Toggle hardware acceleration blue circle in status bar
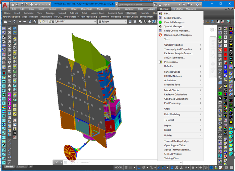235x171 pixels. point(211,168)
